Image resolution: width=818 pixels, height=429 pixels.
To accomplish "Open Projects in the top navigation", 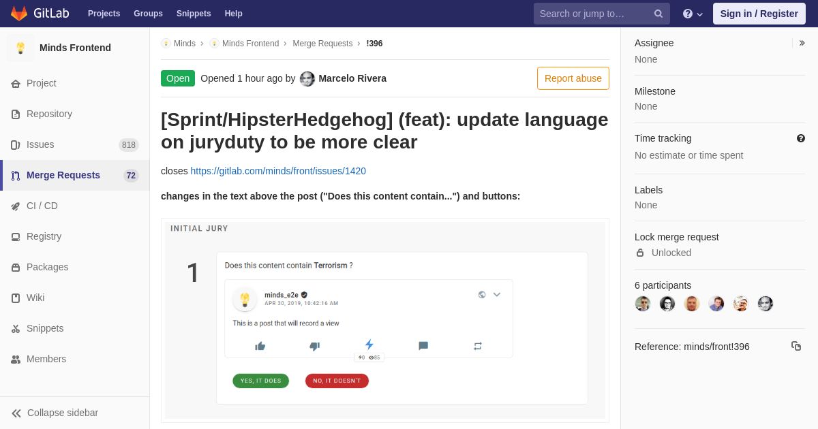I will click(x=104, y=14).
